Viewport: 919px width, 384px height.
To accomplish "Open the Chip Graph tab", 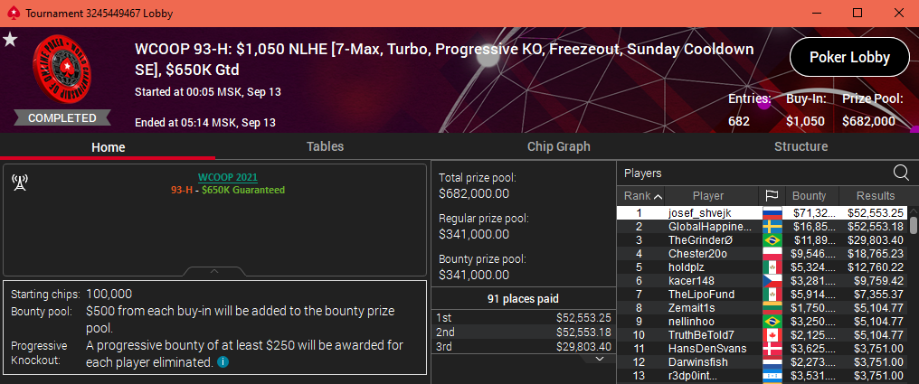I will coord(559,146).
